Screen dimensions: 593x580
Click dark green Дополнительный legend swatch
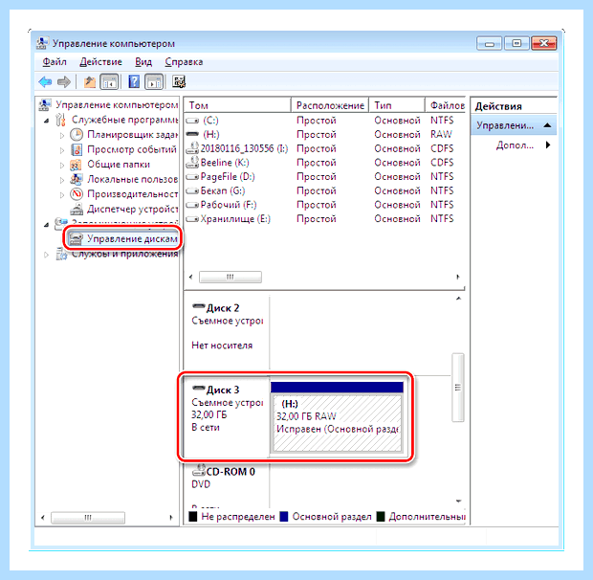click(381, 517)
